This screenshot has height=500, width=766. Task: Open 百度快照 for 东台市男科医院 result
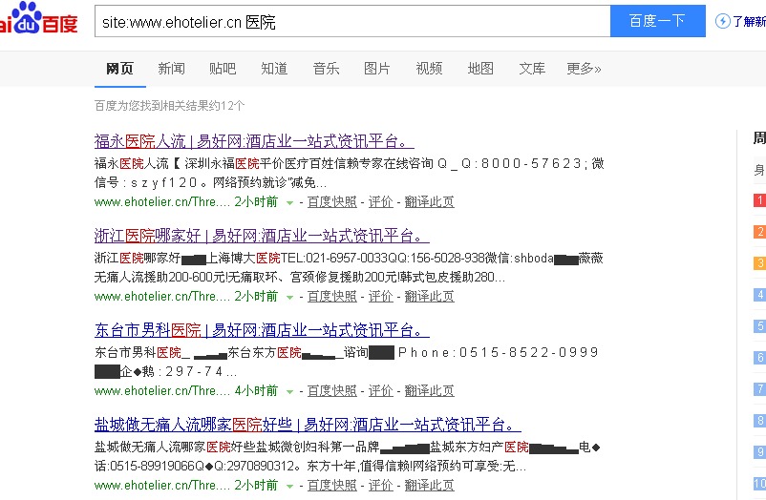click(332, 390)
